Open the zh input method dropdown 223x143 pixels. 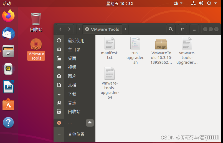[178, 3]
